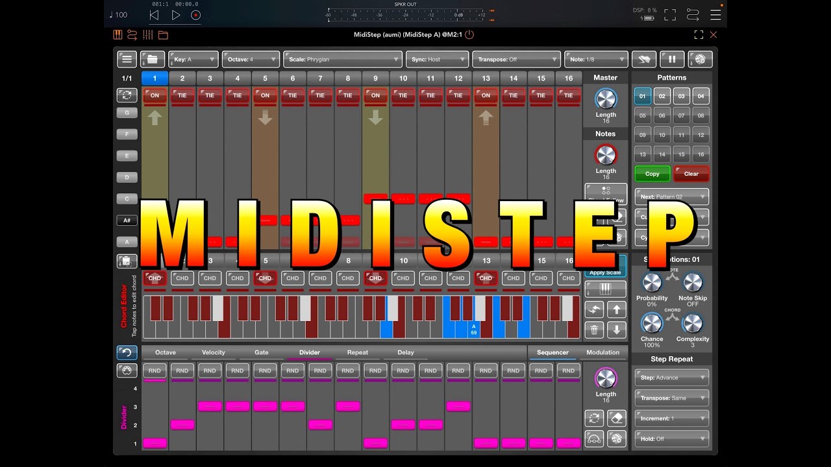Image resolution: width=831 pixels, height=467 pixels.
Task: Click the undo arrow icon
Action: pos(127,353)
